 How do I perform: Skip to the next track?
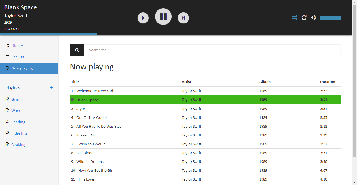[183, 18]
